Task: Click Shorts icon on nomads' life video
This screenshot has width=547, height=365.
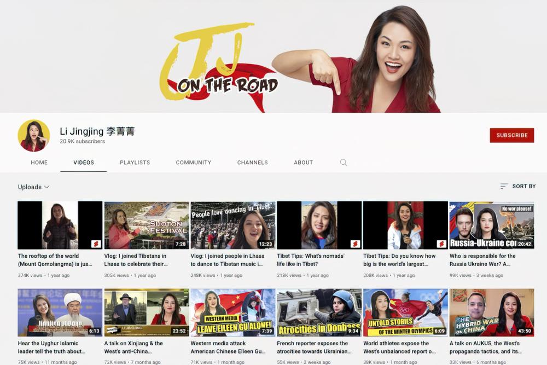Action: click(x=355, y=244)
